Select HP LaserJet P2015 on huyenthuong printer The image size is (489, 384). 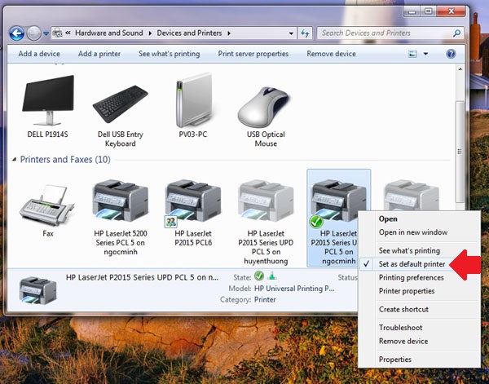click(266, 204)
